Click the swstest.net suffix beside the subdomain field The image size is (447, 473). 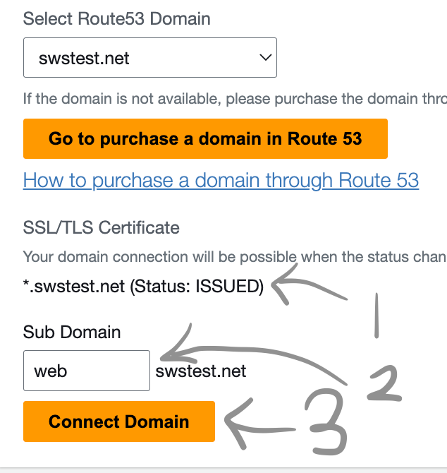coord(201,371)
